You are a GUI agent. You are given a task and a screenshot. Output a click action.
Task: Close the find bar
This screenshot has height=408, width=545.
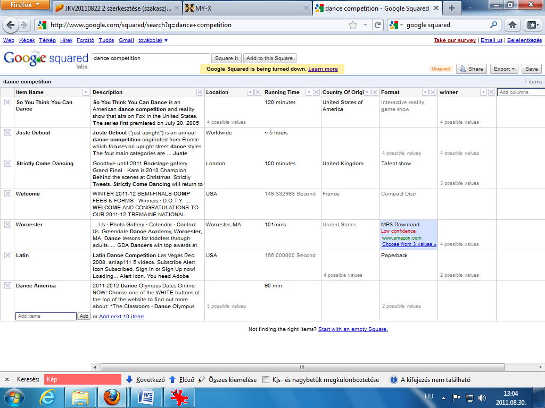(x=7, y=379)
